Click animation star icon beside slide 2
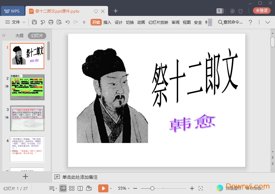 tap(7, 86)
